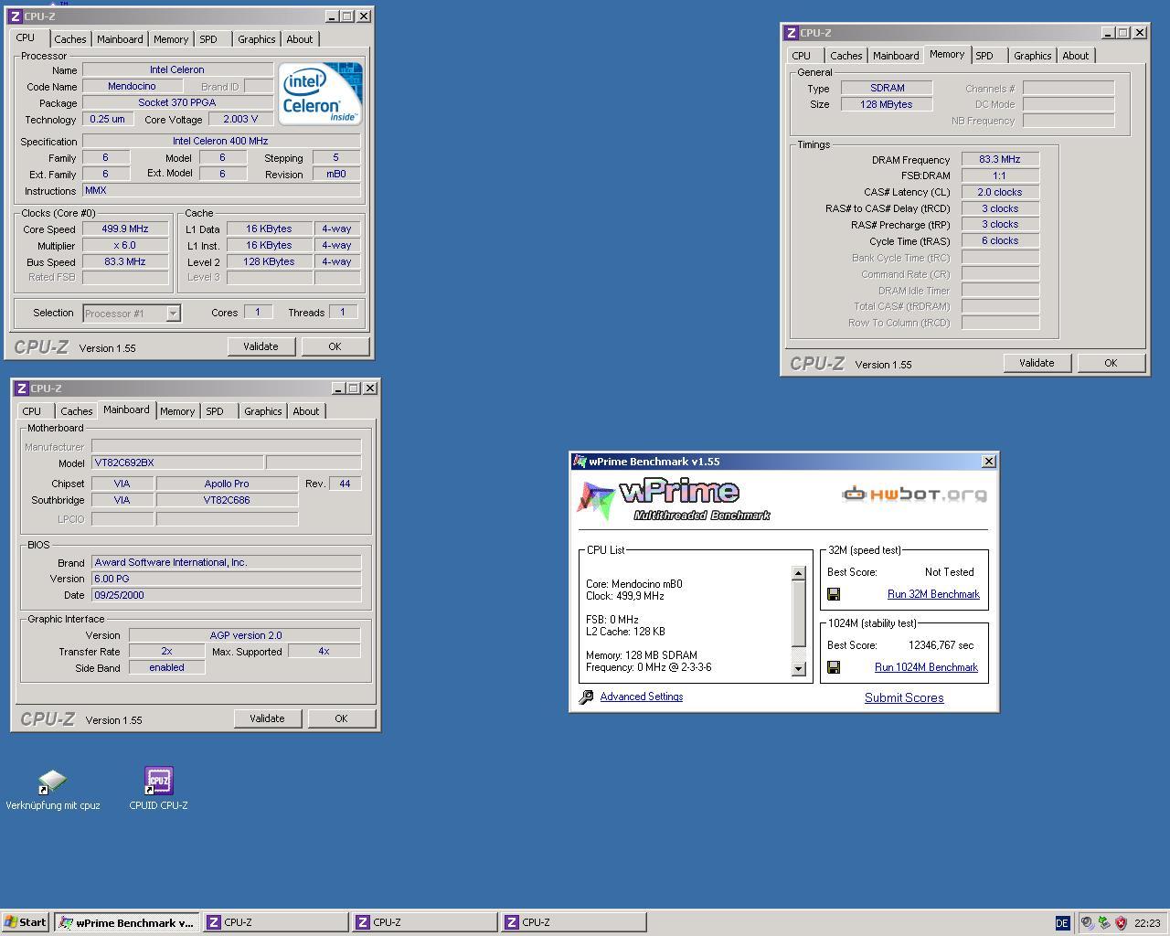The image size is (1170, 936).
Task: Click the BIOS Date 09/25/2000 field
Action: pos(227,595)
